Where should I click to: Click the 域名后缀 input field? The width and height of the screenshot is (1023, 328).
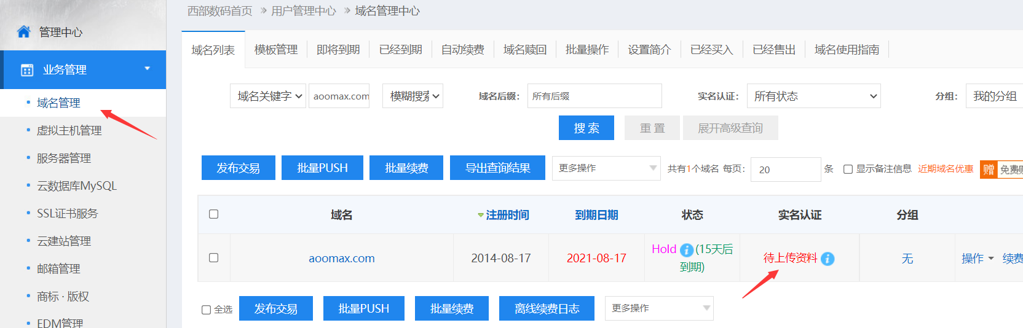(x=594, y=96)
